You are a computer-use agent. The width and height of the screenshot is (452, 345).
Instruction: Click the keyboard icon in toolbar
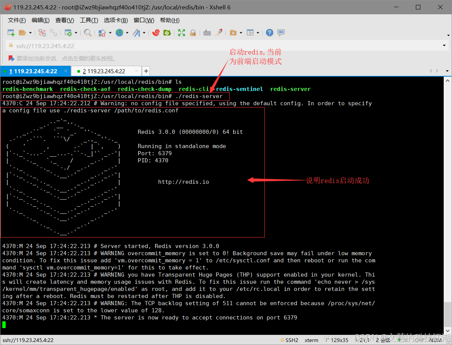tap(207, 33)
